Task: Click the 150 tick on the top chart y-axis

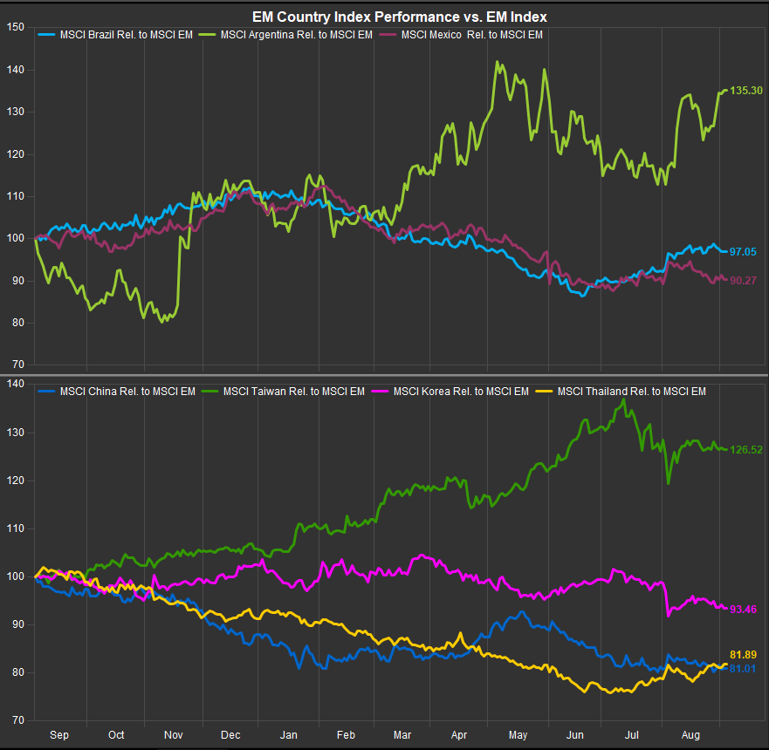Action: pos(16,27)
